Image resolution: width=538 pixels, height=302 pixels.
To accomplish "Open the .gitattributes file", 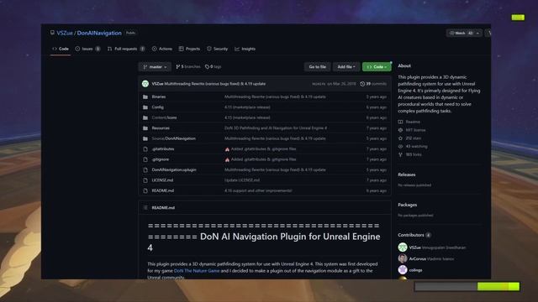I will 163,149.
